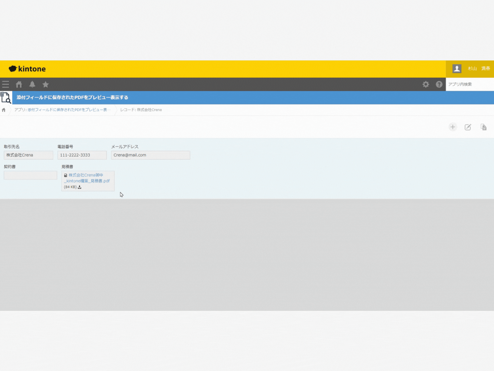Duplicate the record with copy icon
The height and width of the screenshot is (371, 494).
click(484, 127)
